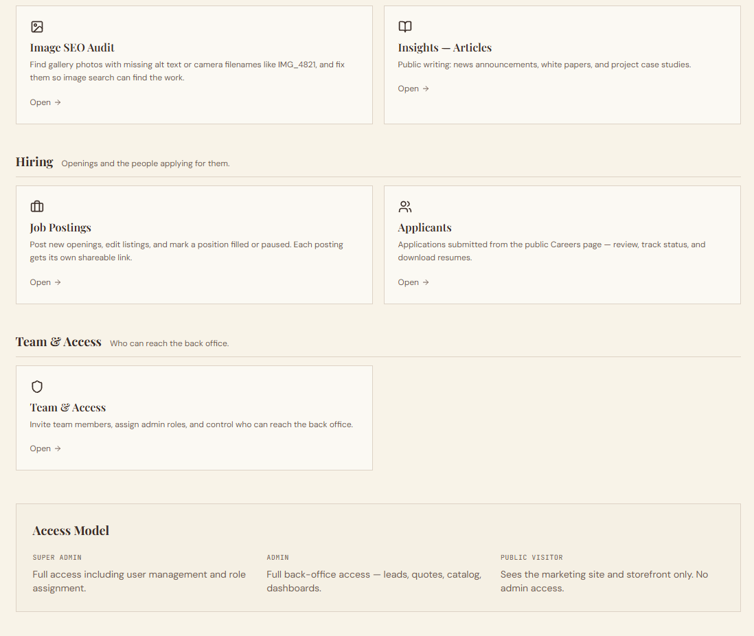Screen dimensions: 754x636
Task: Click the Job Postings description text
Action: (x=187, y=251)
